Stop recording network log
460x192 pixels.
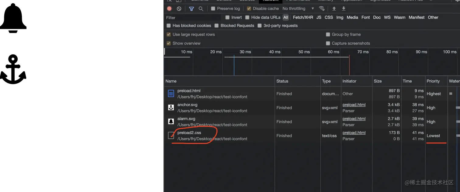(169, 9)
